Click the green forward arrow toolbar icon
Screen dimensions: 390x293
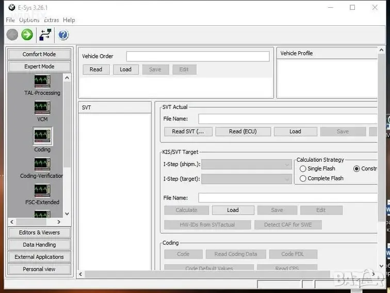pyautogui.click(x=27, y=35)
